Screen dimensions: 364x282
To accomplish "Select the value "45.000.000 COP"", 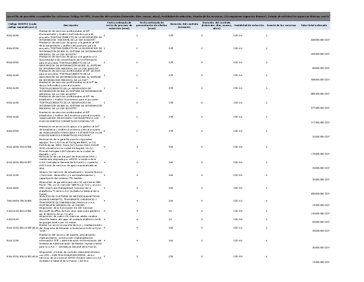I will click(x=321, y=231).
